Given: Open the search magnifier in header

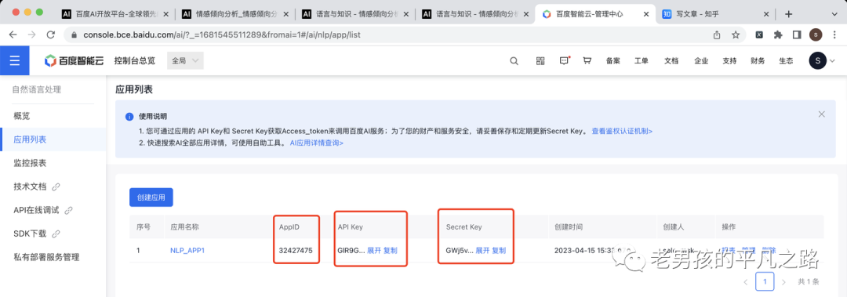Looking at the screenshot, I should [x=514, y=61].
